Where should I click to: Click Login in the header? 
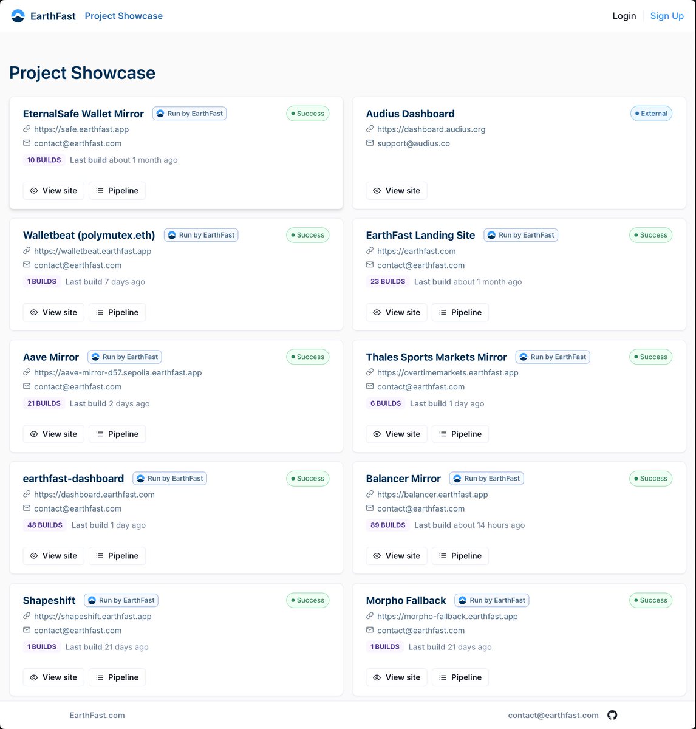(624, 16)
